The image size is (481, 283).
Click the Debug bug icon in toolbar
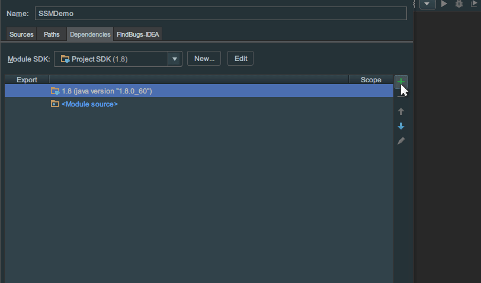pyautogui.click(x=459, y=4)
